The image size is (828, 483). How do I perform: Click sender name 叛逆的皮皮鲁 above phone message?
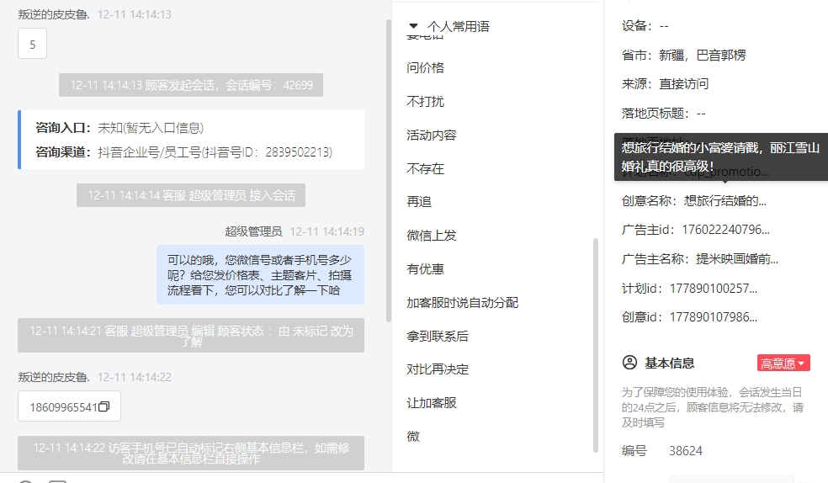coord(53,377)
